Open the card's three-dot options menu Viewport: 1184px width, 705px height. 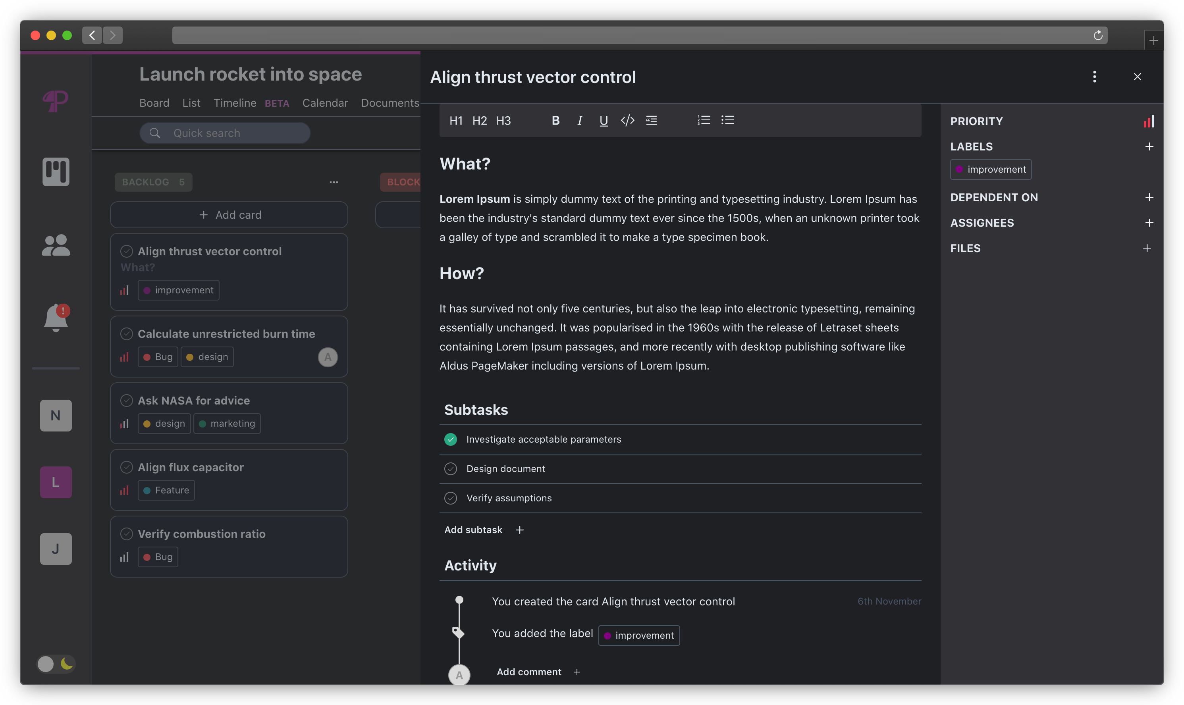click(1095, 77)
